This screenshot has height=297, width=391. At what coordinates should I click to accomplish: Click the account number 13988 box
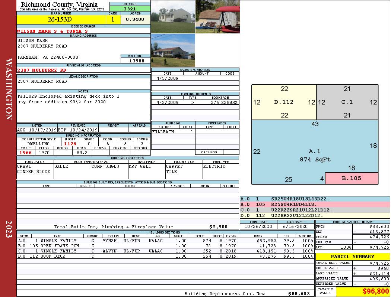point(136,61)
